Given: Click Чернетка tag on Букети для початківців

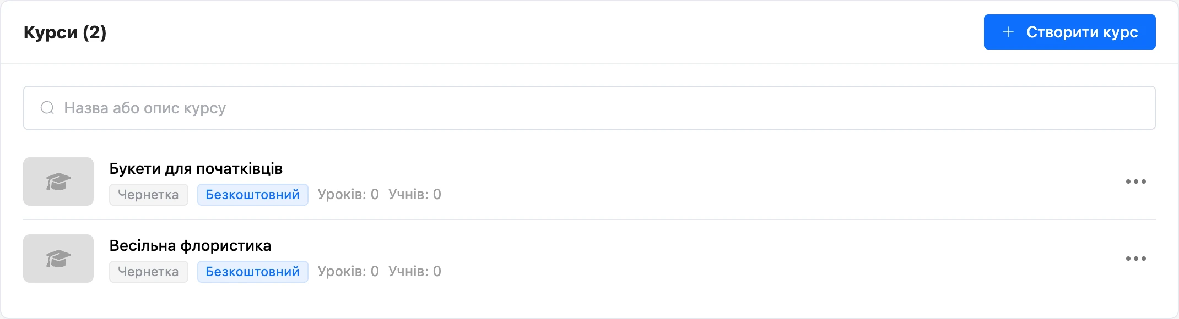Looking at the screenshot, I should tap(149, 195).
